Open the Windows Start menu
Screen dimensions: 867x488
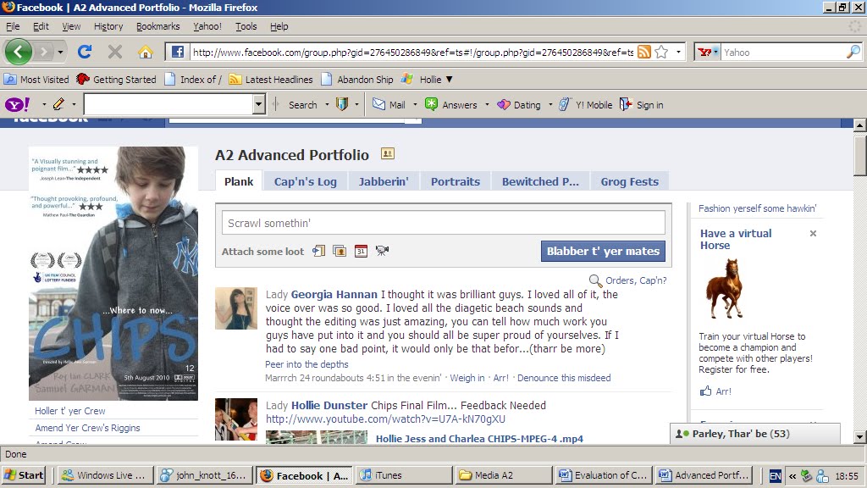[x=24, y=475]
